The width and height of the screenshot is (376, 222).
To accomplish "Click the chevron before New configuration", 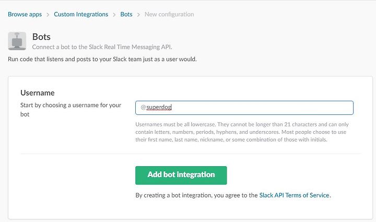I will [138, 15].
